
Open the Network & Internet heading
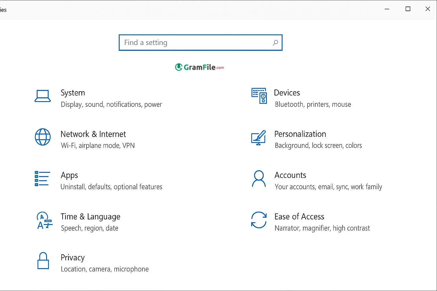pyautogui.click(x=93, y=134)
